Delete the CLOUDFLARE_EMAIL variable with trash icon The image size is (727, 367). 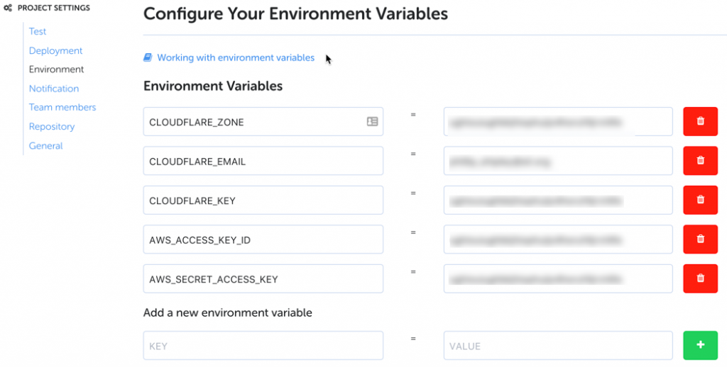tap(700, 161)
